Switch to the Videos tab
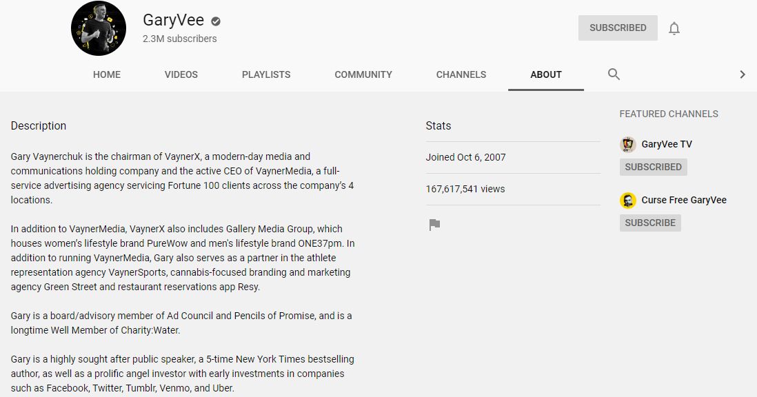This screenshot has height=397, width=757. tap(181, 74)
